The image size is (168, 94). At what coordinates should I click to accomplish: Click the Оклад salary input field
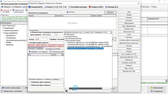[x=41, y=39]
